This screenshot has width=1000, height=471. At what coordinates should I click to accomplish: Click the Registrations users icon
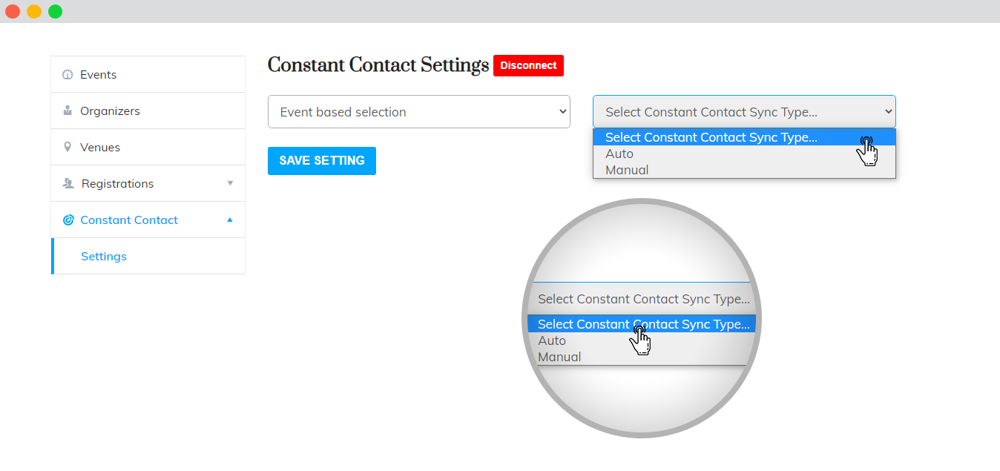click(x=68, y=184)
